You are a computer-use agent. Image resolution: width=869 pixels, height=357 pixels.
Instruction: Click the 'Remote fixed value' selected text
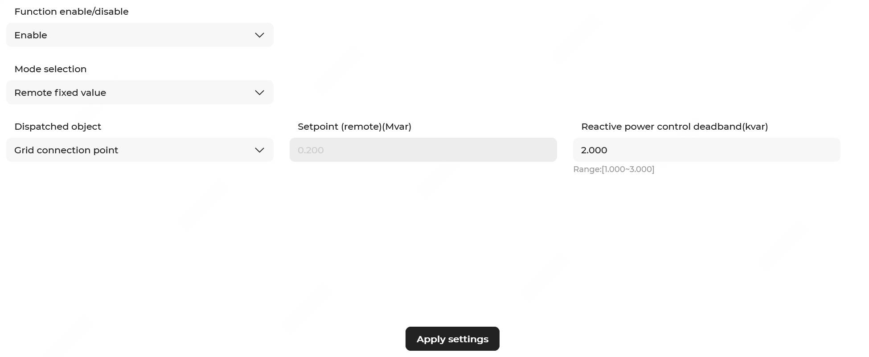click(60, 93)
